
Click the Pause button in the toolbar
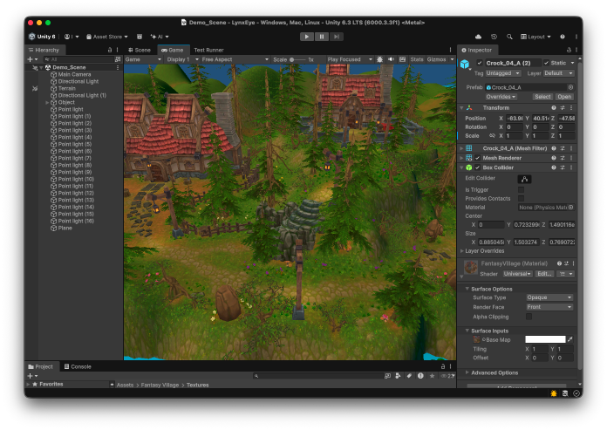tap(321, 37)
